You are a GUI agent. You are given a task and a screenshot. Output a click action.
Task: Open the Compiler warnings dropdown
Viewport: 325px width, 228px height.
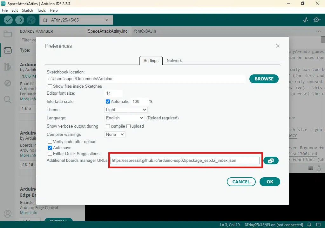(x=115, y=135)
